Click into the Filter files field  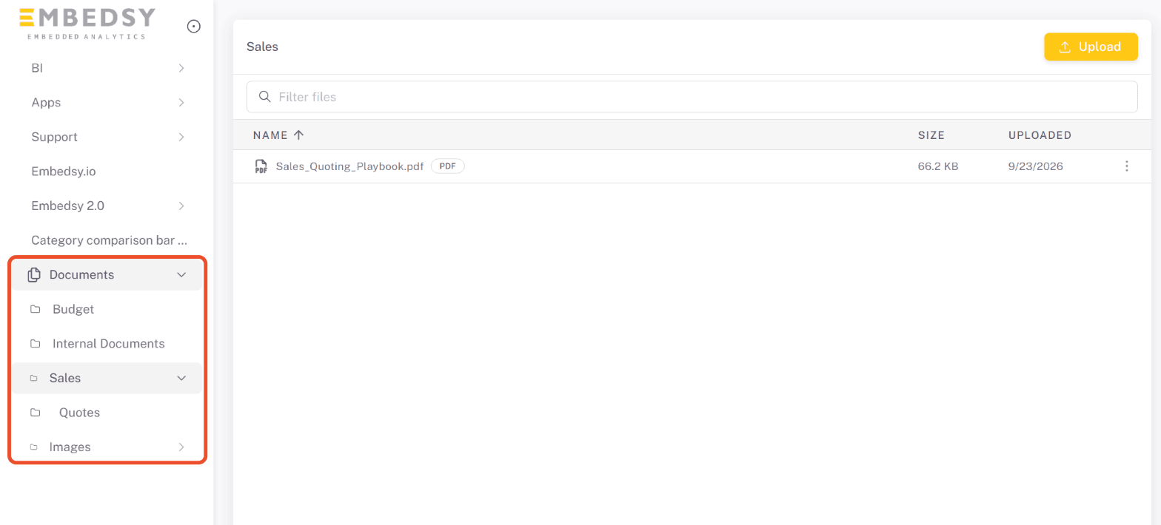point(692,97)
